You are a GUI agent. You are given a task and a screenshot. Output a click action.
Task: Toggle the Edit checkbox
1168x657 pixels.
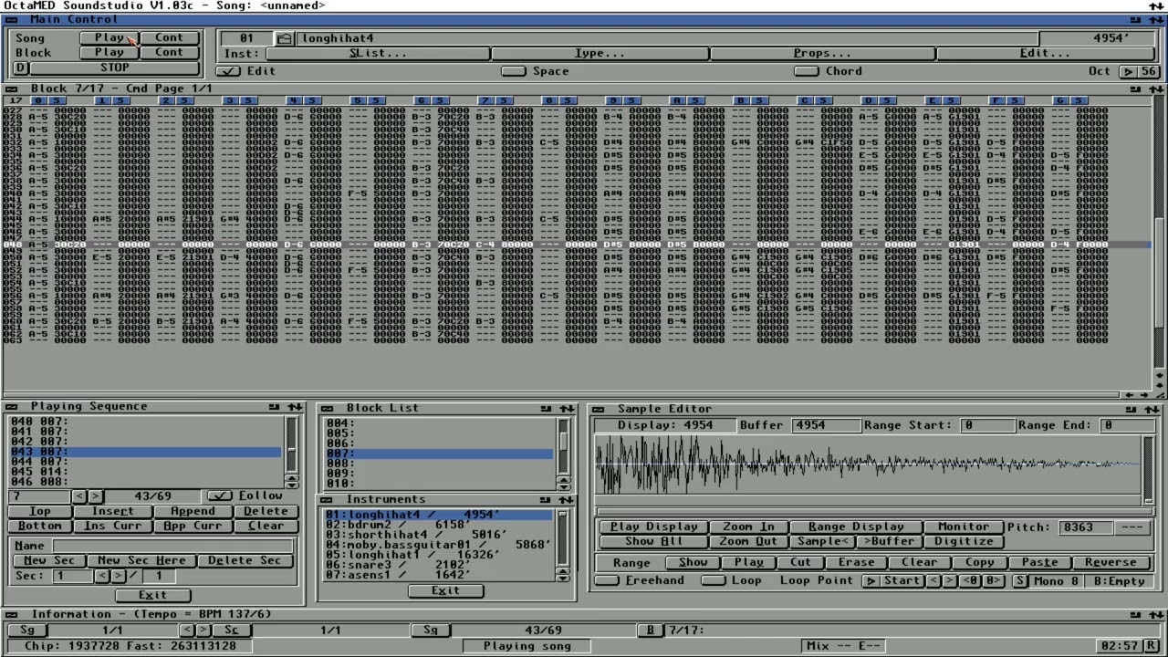tap(229, 71)
